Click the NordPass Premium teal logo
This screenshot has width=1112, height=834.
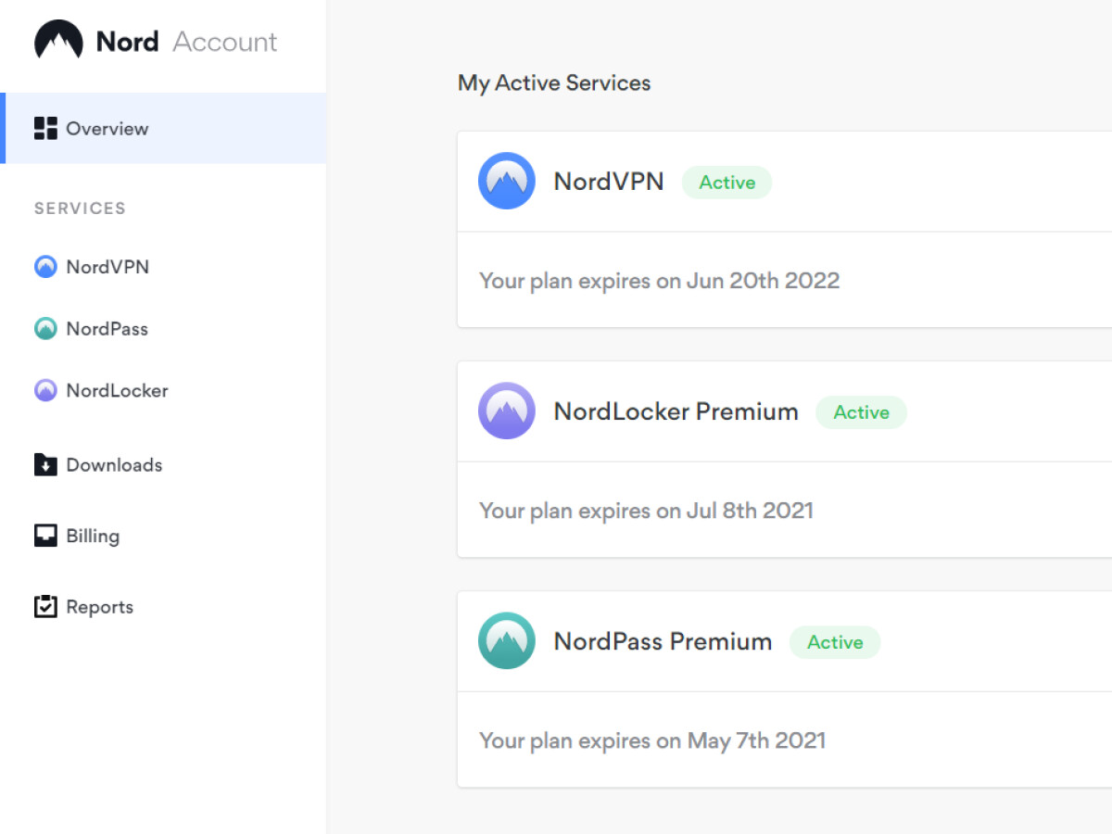tap(506, 639)
